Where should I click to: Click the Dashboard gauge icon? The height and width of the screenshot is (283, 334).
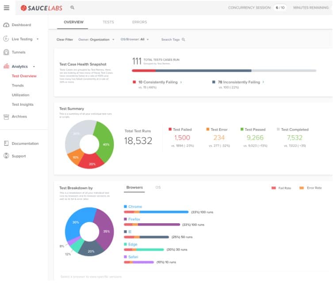[x=6, y=25]
